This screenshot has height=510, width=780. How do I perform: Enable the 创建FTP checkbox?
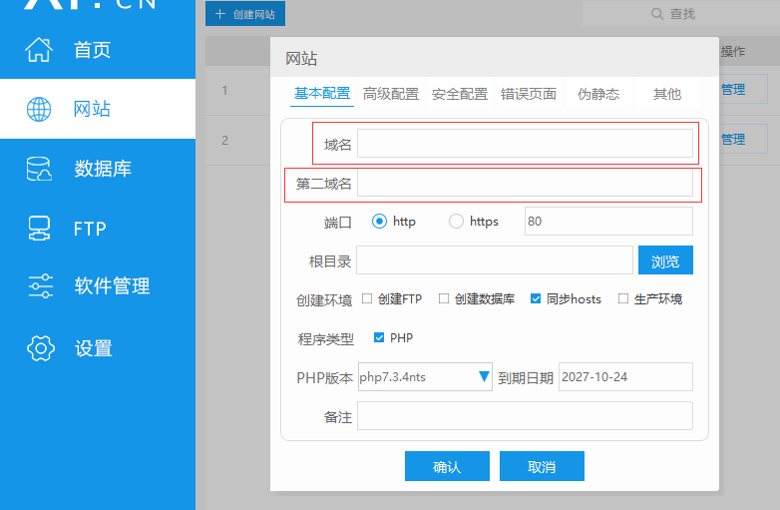tap(367, 298)
